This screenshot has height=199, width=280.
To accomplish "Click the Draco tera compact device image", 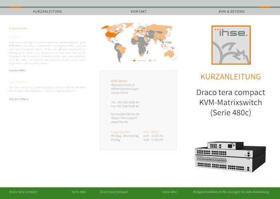I will point(230,156).
